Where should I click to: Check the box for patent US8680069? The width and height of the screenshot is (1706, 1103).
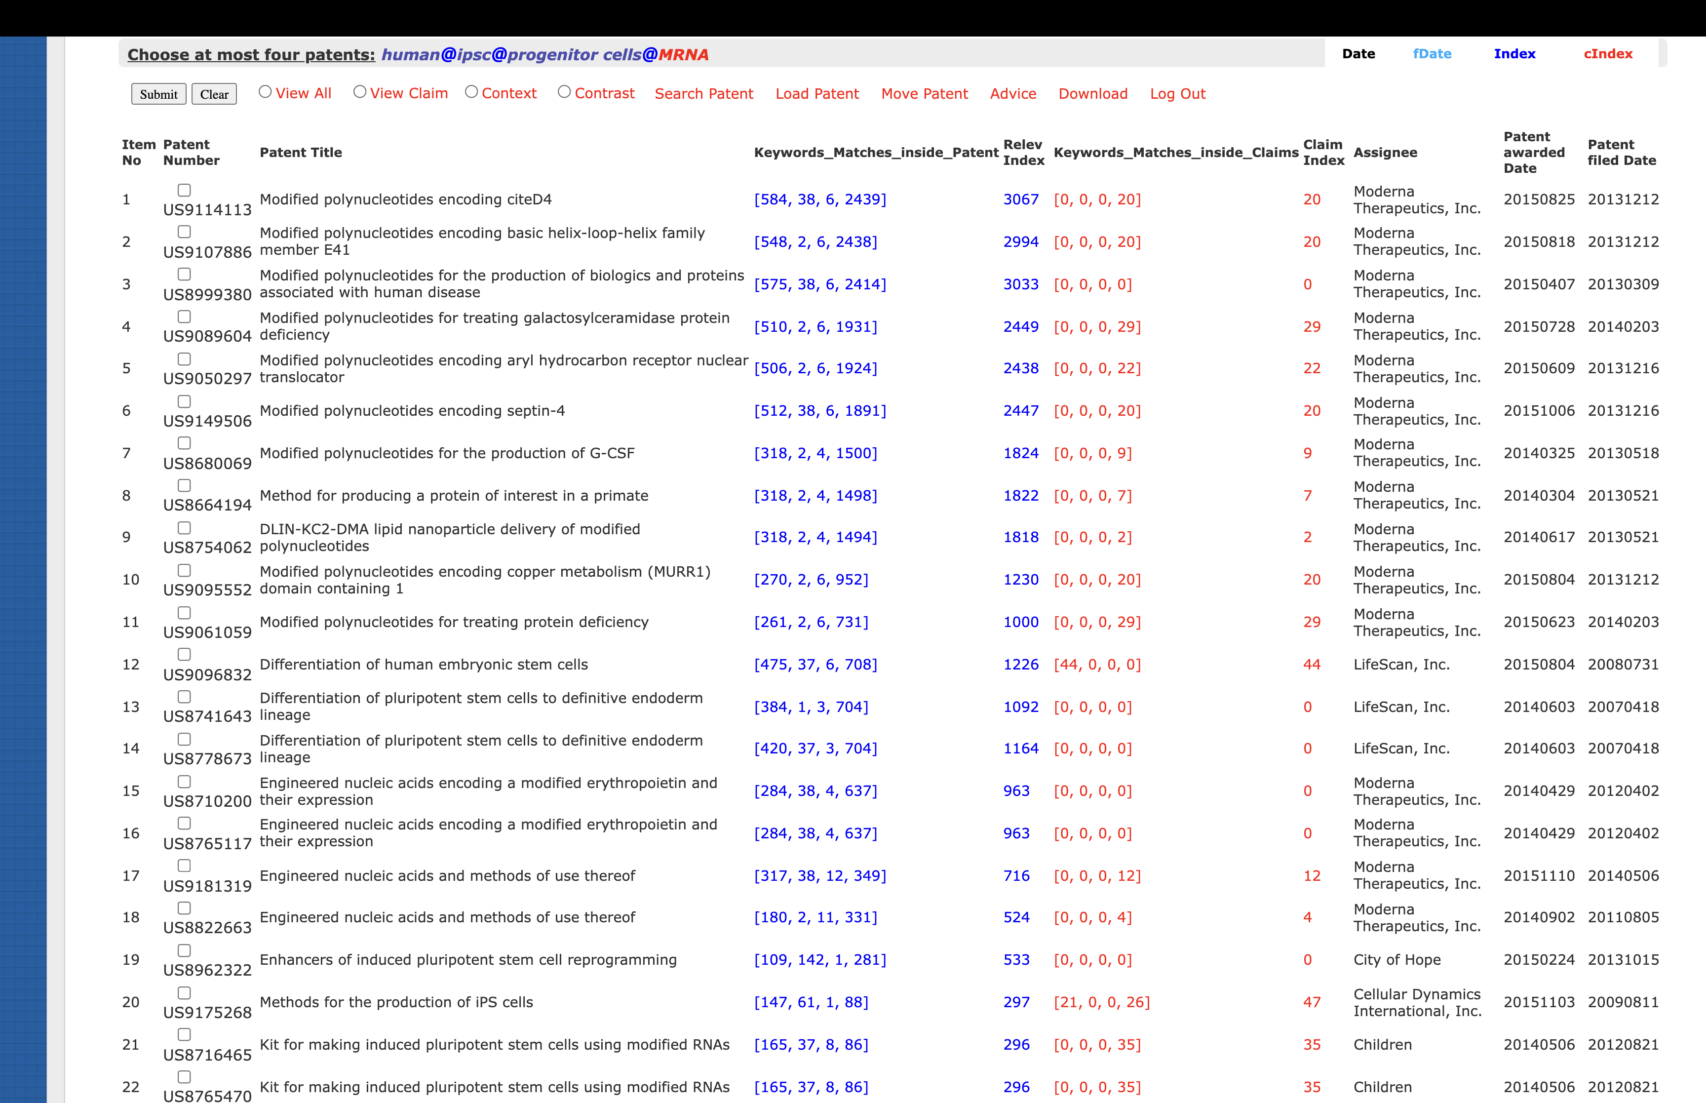point(184,443)
